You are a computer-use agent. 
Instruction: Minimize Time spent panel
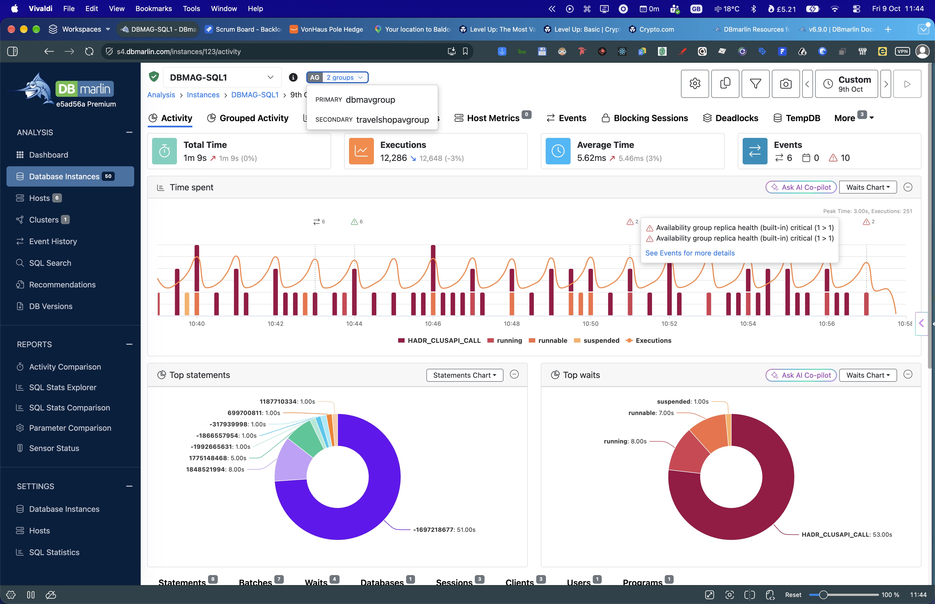907,187
